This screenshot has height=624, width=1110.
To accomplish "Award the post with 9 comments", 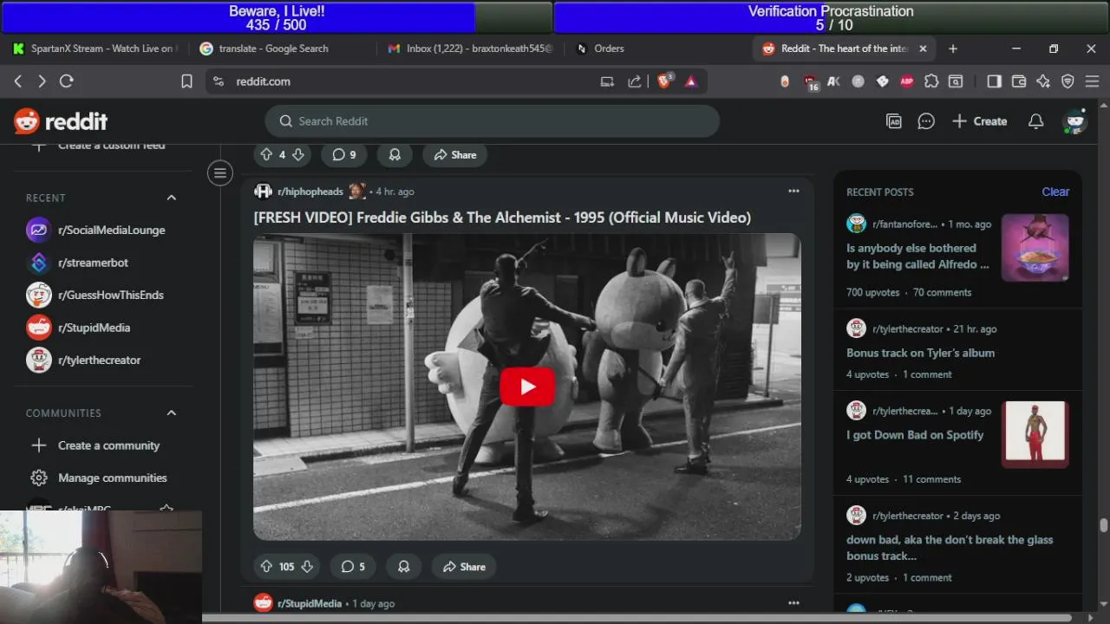I will [395, 155].
